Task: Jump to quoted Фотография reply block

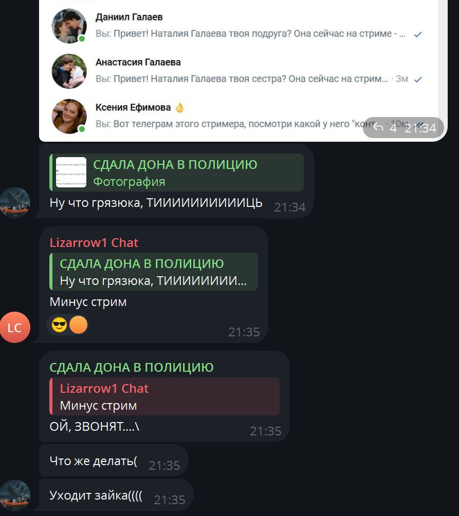Action: [x=176, y=173]
